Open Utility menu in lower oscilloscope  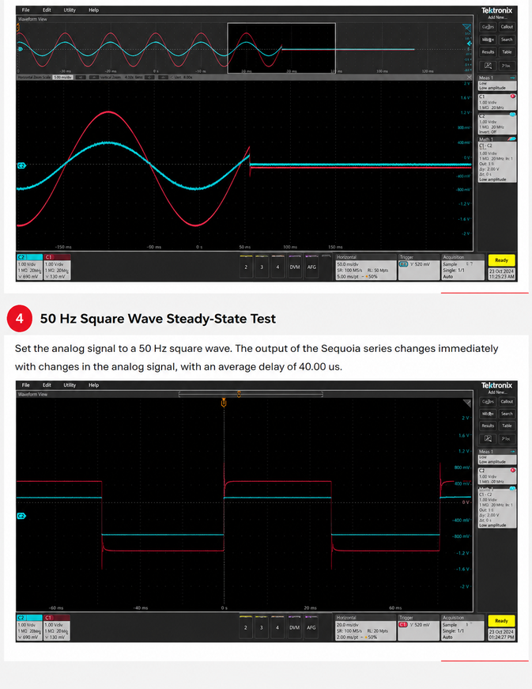70,385
